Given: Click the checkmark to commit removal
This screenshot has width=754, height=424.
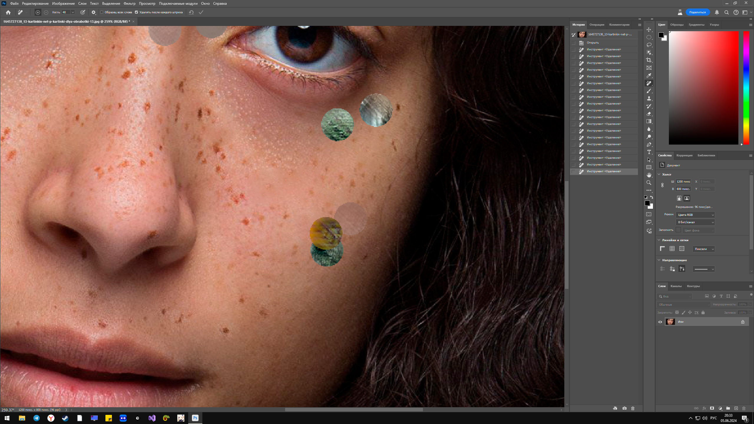Looking at the screenshot, I should point(201,12).
